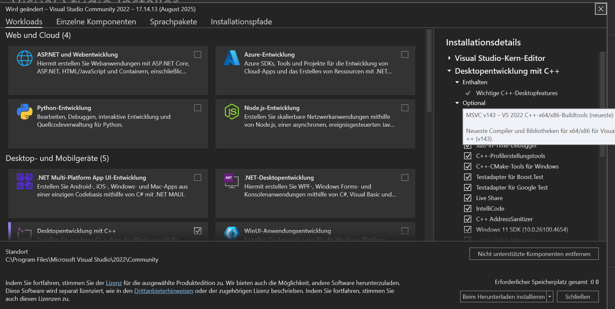The width and height of the screenshot is (615, 309).
Task: Click the WinUI-Anwendungsentwicklung diamond icon
Action: tap(232, 233)
